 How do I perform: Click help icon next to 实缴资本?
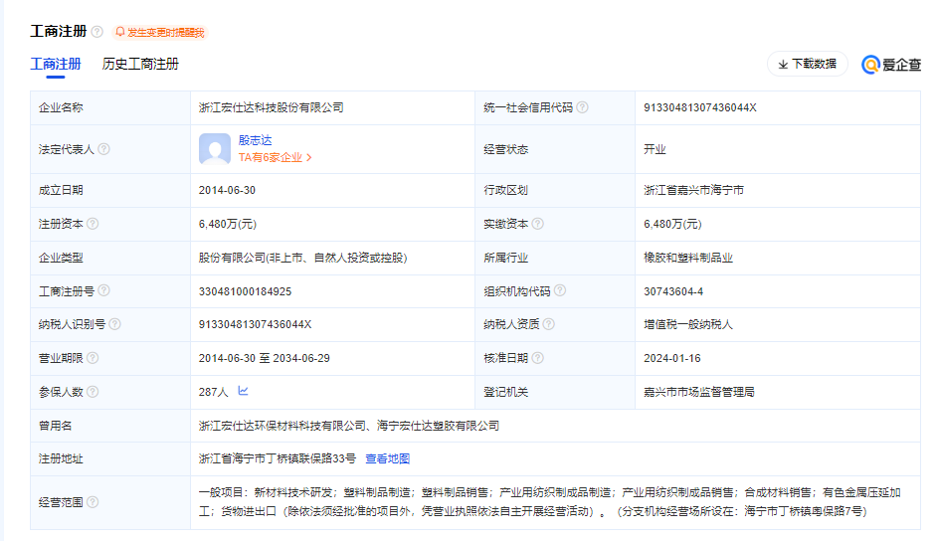click(538, 224)
